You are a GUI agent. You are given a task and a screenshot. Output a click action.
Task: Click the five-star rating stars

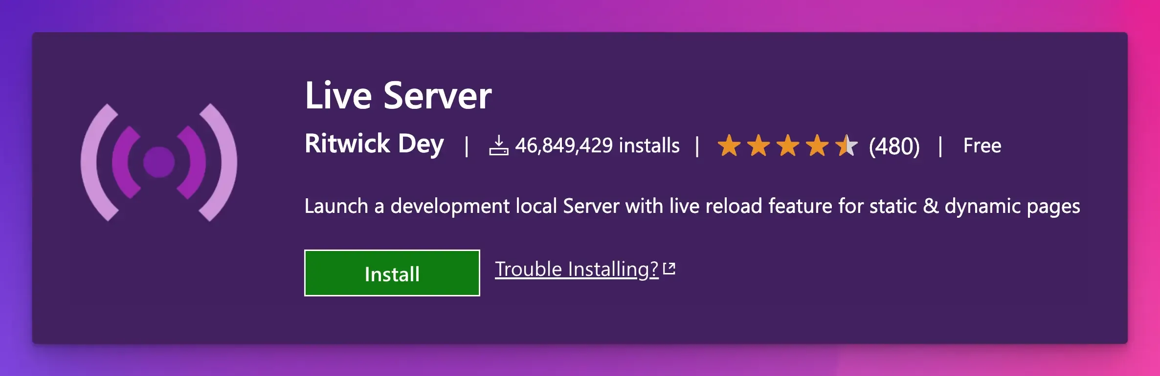coord(787,146)
